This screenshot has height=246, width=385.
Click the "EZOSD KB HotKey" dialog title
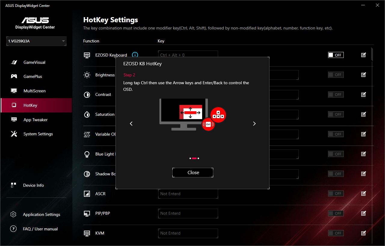pyautogui.click(x=143, y=64)
